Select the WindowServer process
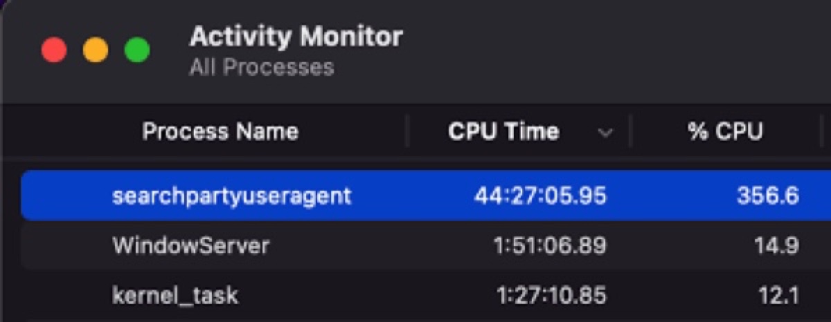Screen dimensions: 831x322 pos(191,245)
